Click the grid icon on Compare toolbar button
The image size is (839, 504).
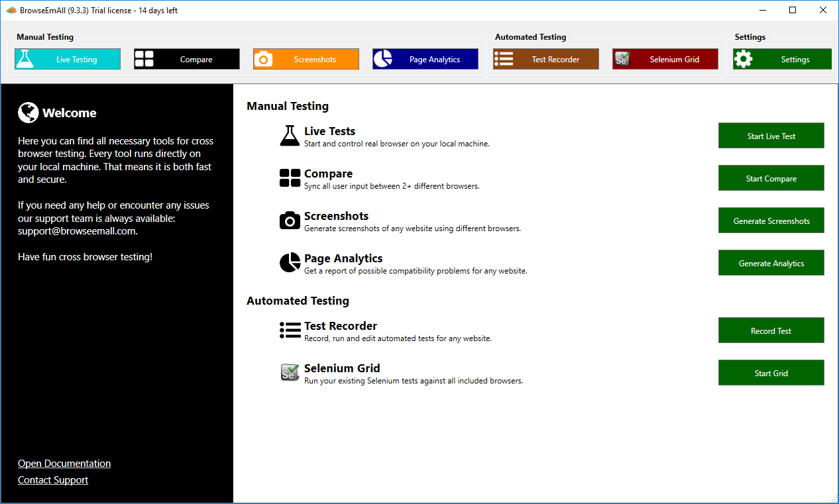coord(144,59)
